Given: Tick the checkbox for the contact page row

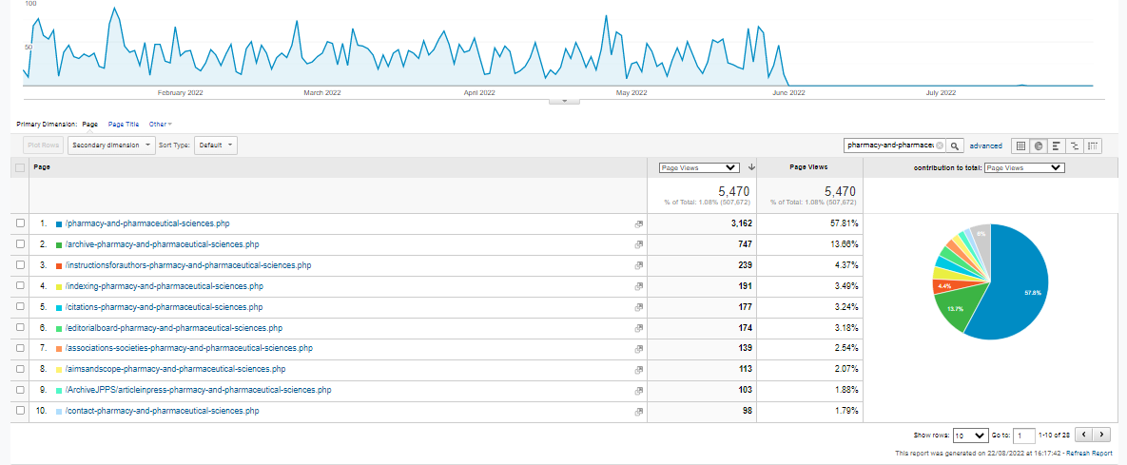Looking at the screenshot, I should (x=20, y=412).
